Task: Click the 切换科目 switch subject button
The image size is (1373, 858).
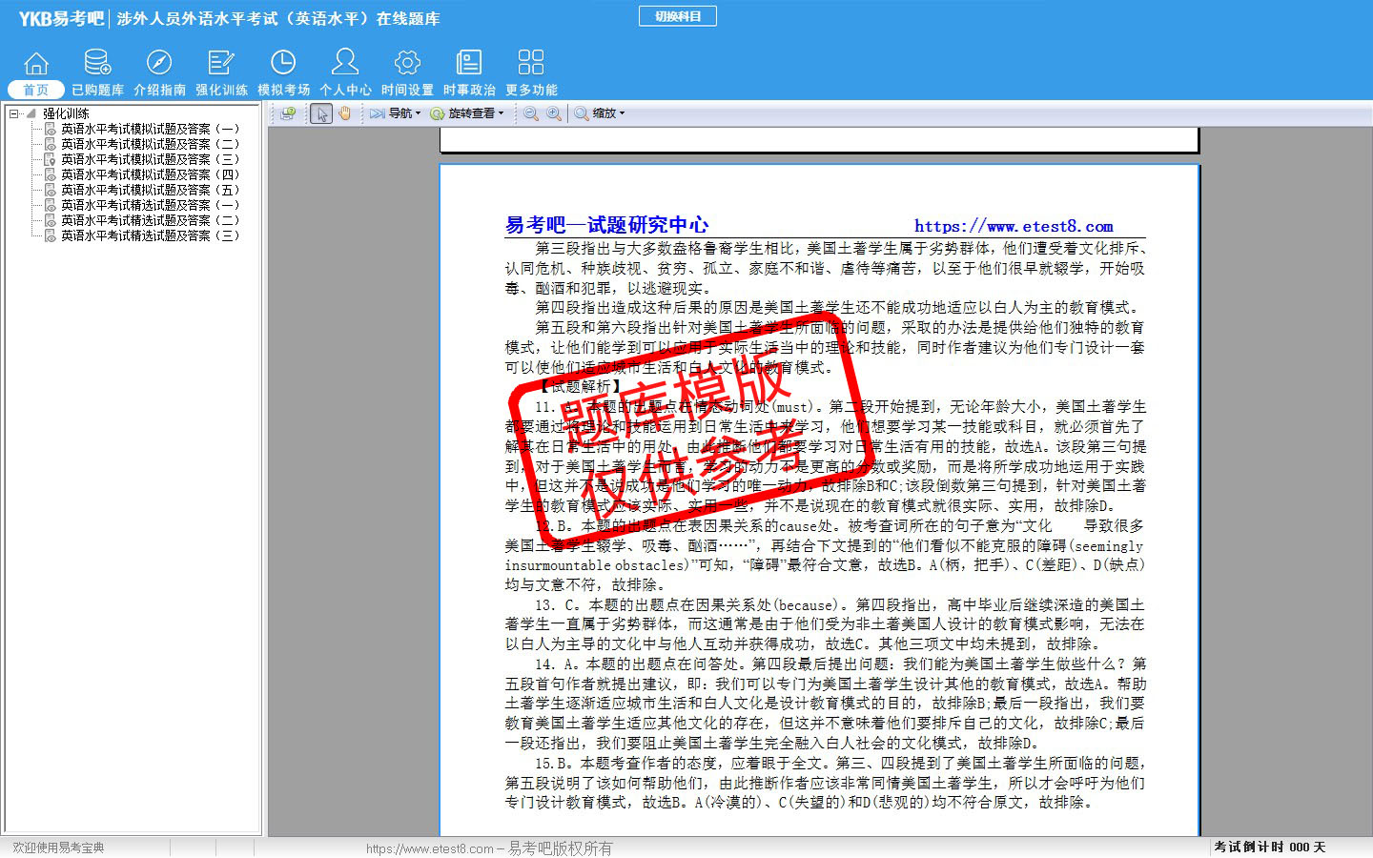Action: (677, 16)
